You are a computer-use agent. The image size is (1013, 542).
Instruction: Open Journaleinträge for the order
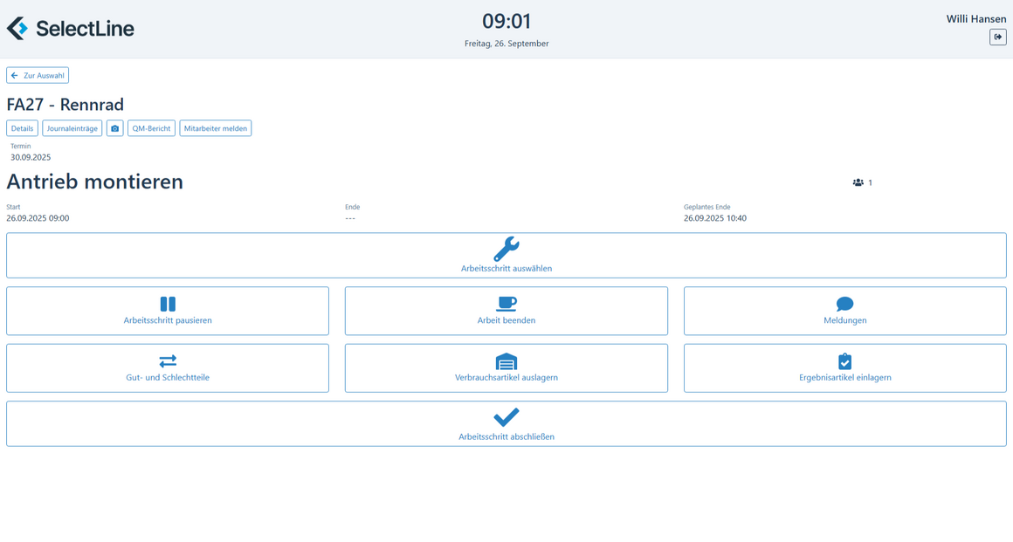click(72, 128)
